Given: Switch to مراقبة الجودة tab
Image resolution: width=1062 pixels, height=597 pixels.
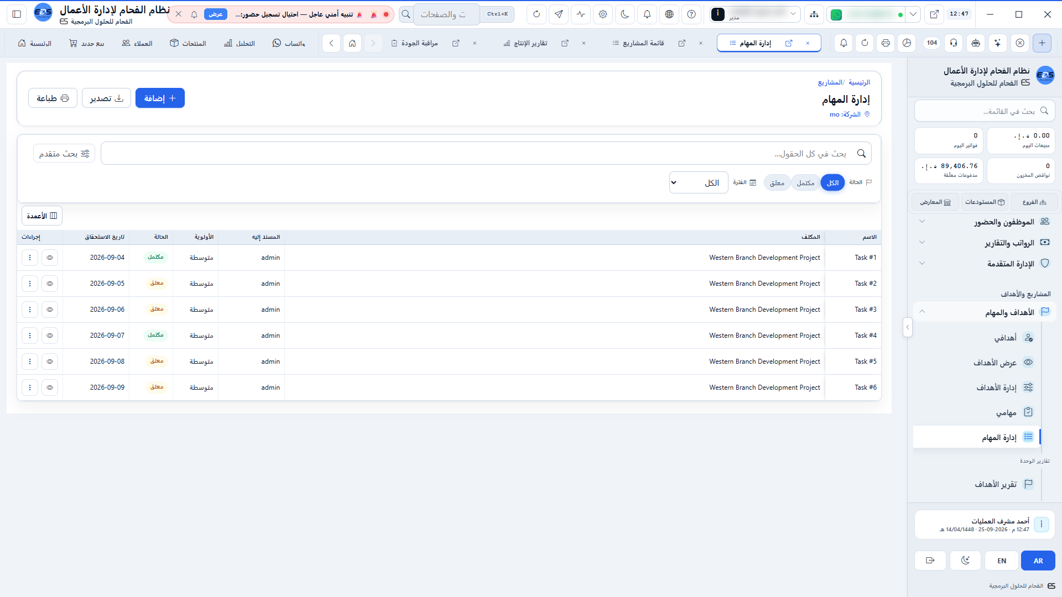Looking at the screenshot, I should pos(419,43).
